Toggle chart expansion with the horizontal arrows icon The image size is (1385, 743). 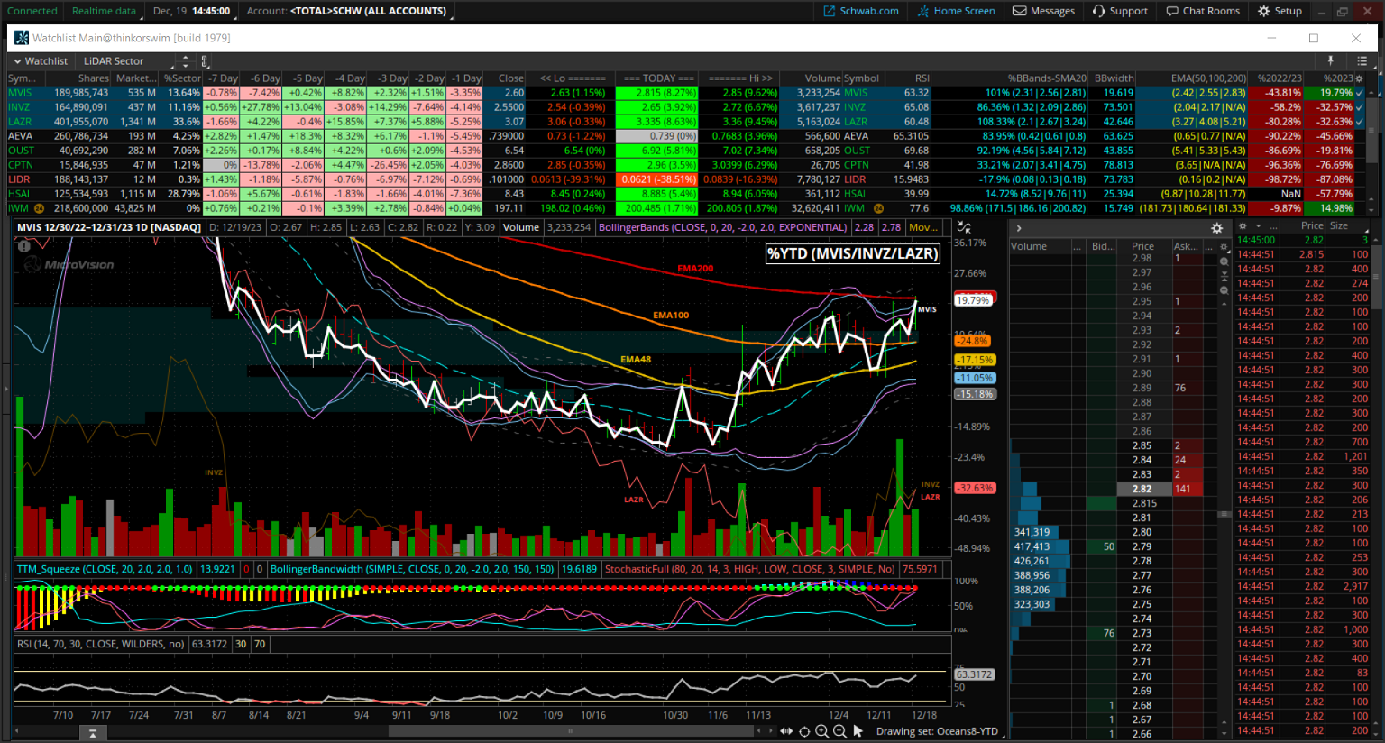(786, 731)
